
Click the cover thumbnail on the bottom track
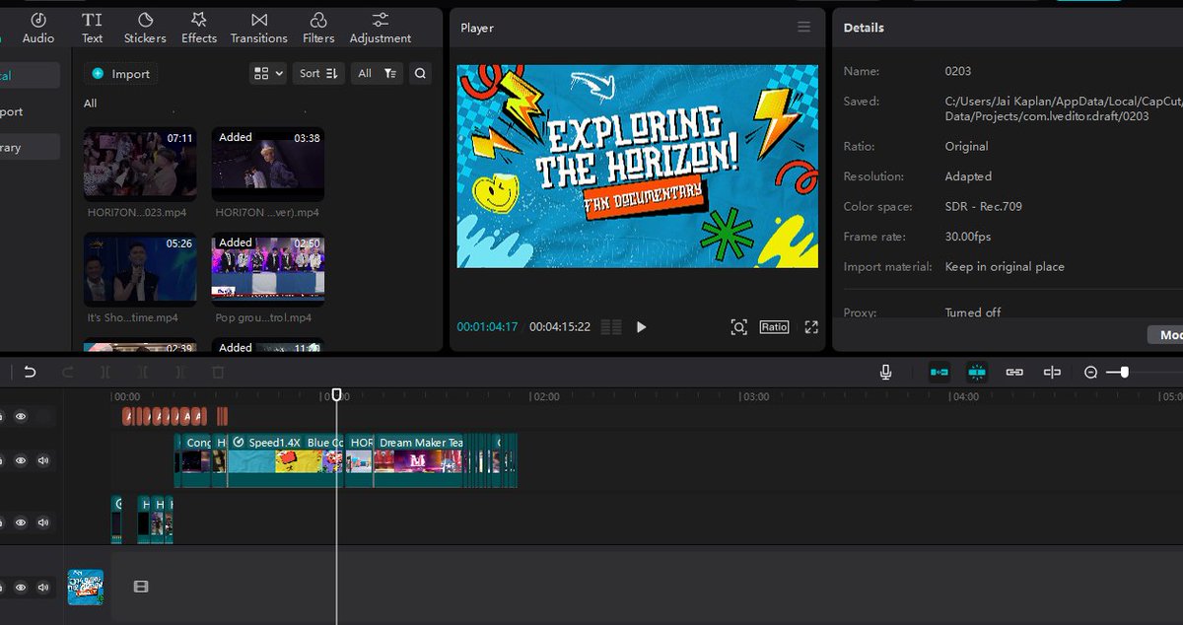(x=86, y=587)
